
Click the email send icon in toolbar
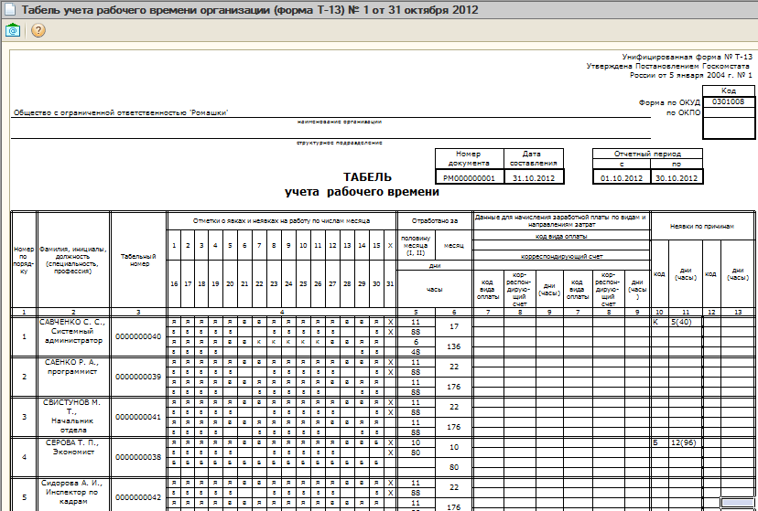(13, 30)
